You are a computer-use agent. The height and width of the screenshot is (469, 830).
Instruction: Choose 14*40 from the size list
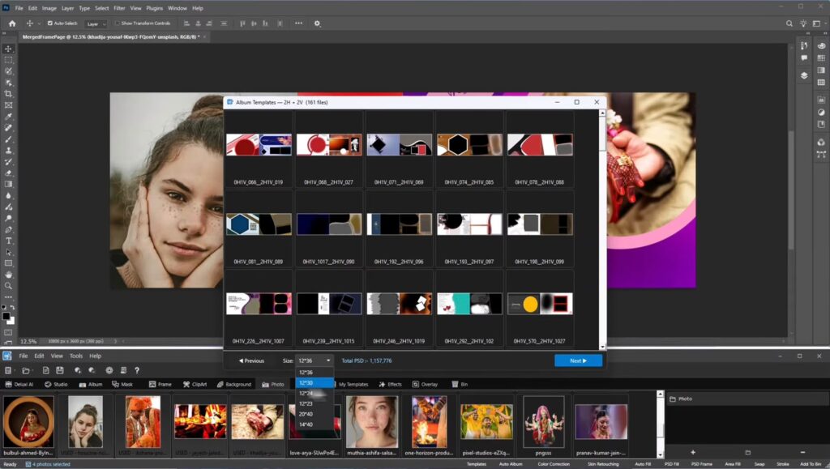[x=314, y=424]
